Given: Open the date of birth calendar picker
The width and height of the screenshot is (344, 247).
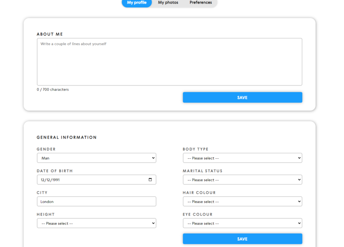Looking at the screenshot, I should pyautogui.click(x=150, y=180).
